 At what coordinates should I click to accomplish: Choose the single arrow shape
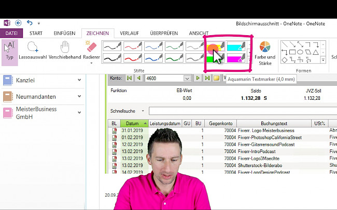point(292,44)
